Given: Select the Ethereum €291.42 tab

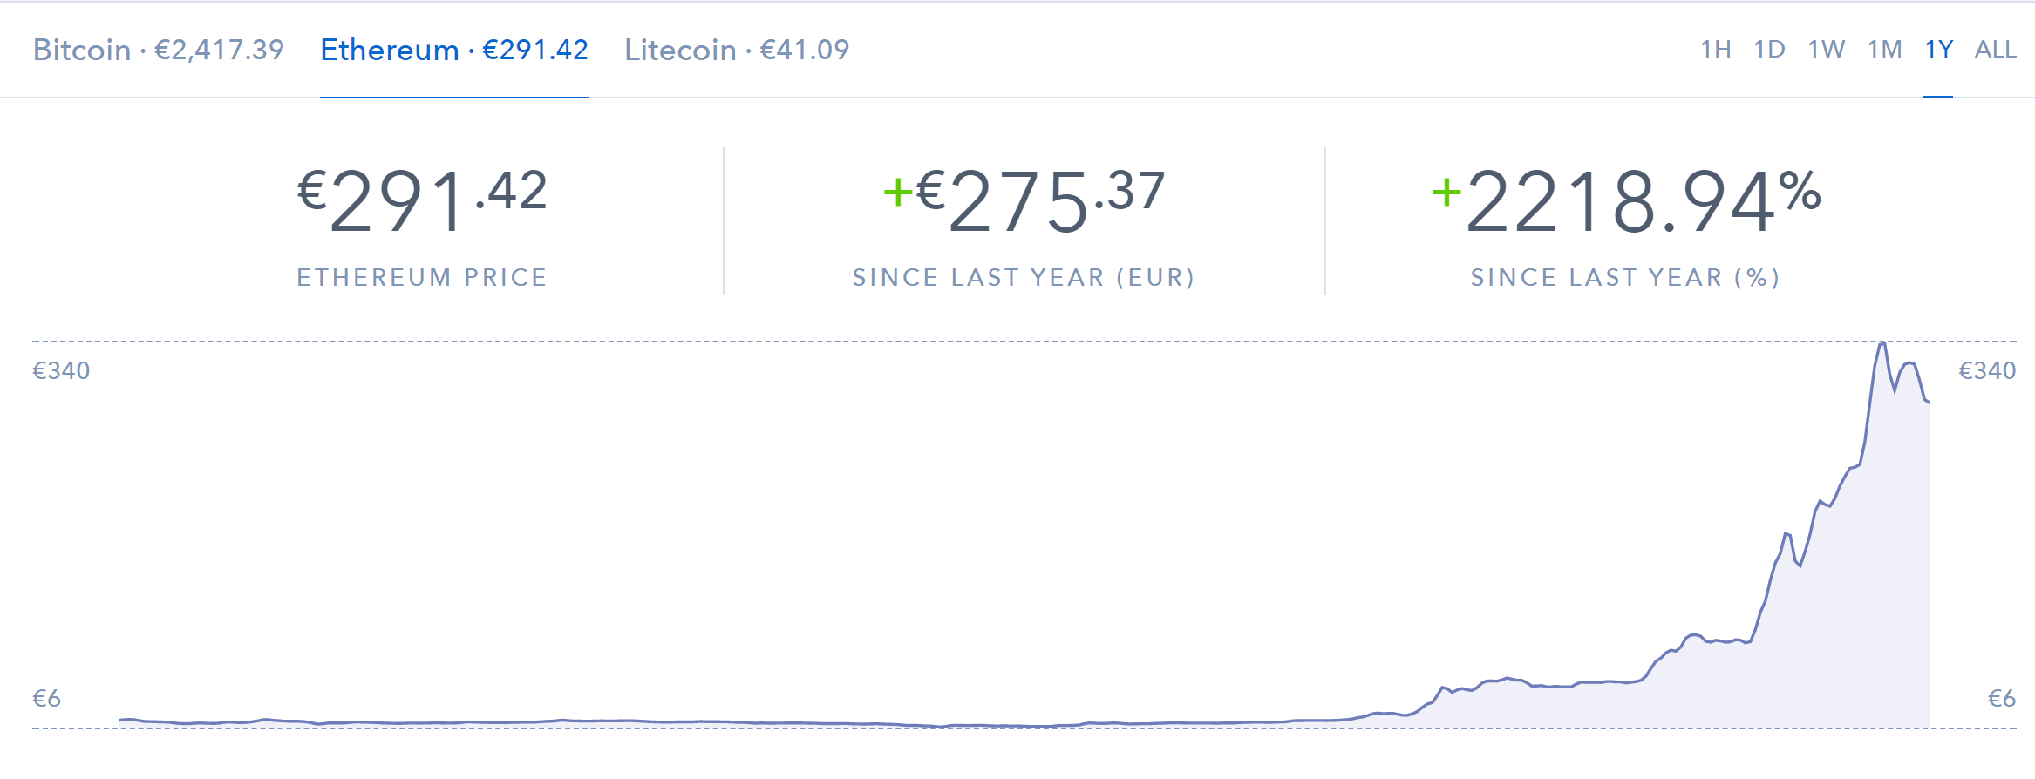Looking at the screenshot, I should (x=454, y=50).
